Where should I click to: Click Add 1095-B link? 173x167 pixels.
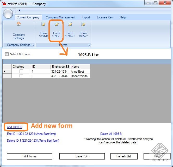click(x=14, y=127)
